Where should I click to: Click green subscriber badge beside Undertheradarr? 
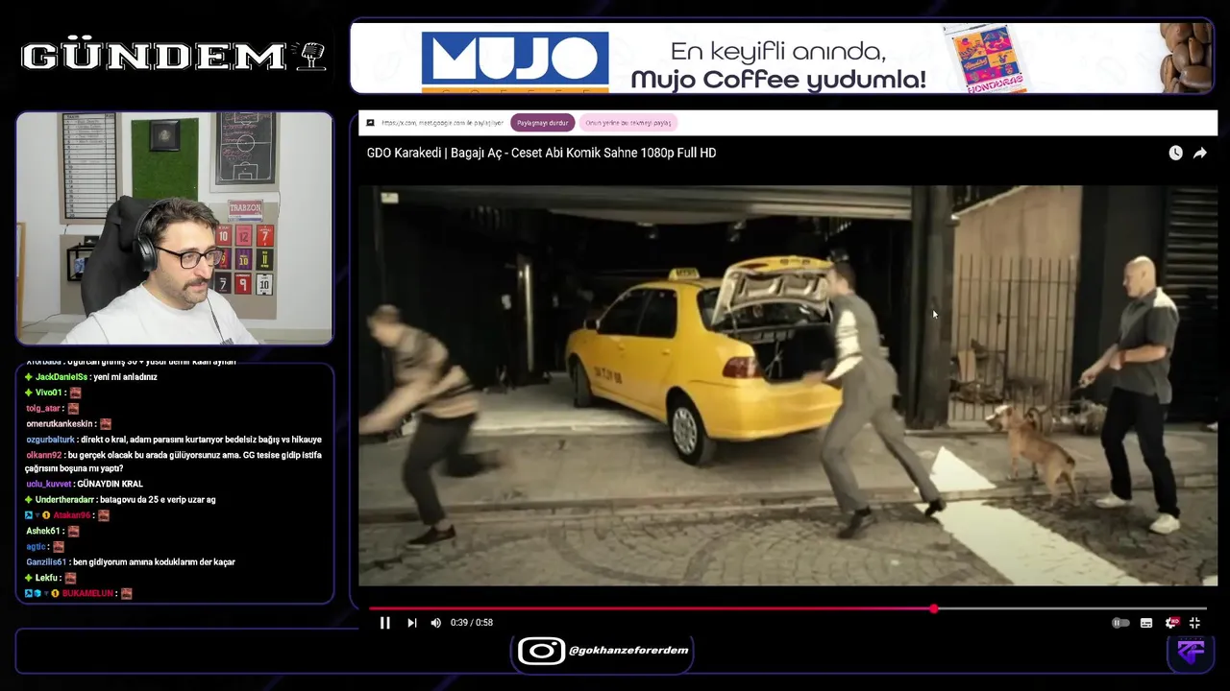coord(30,500)
